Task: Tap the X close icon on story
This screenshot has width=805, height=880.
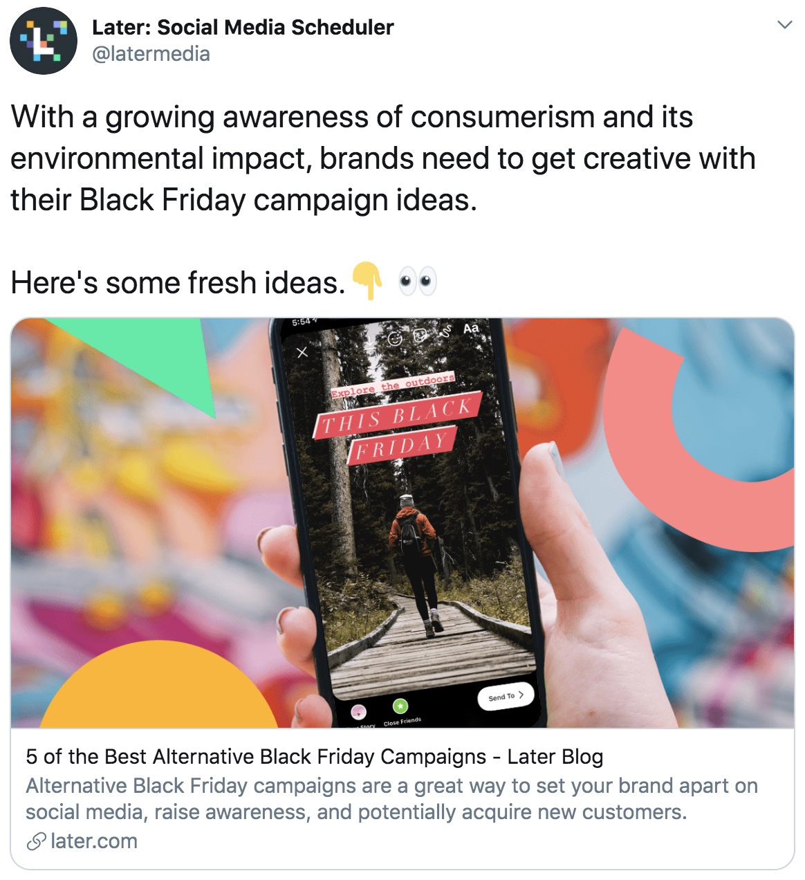Action: 302,352
